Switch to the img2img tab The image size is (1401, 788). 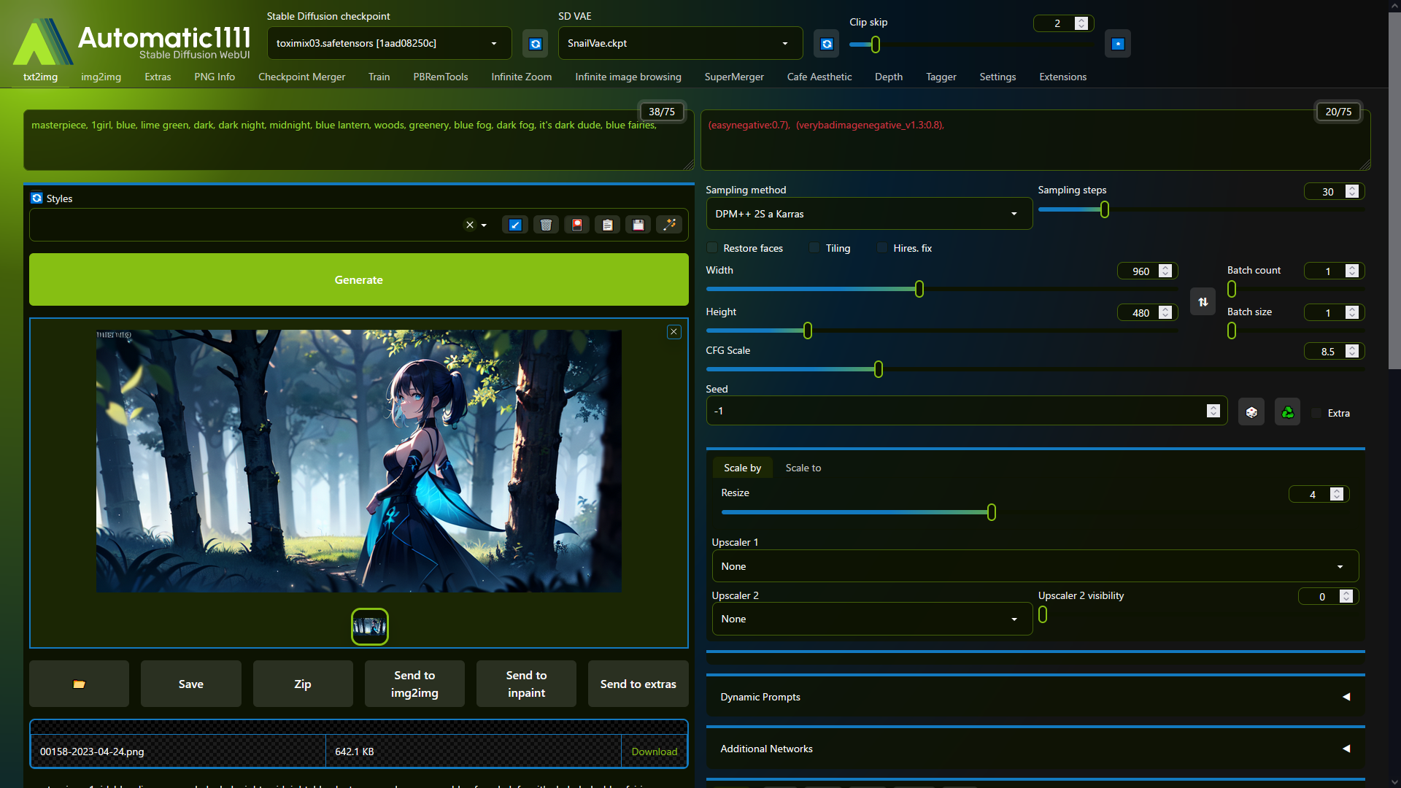click(x=100, y=76)
